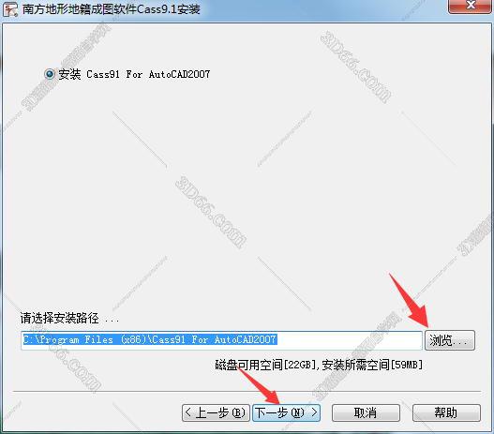The width and height of the screenshot is (494, 434).
Task: Go back with the 上一步(B) button
Action: (x=216, y=412)
